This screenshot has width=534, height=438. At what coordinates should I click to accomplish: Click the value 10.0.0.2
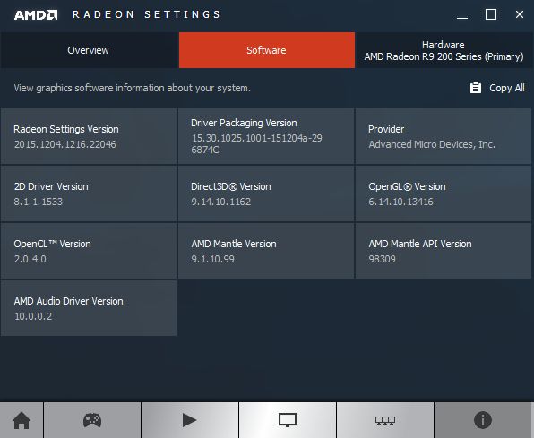(33, 316)
